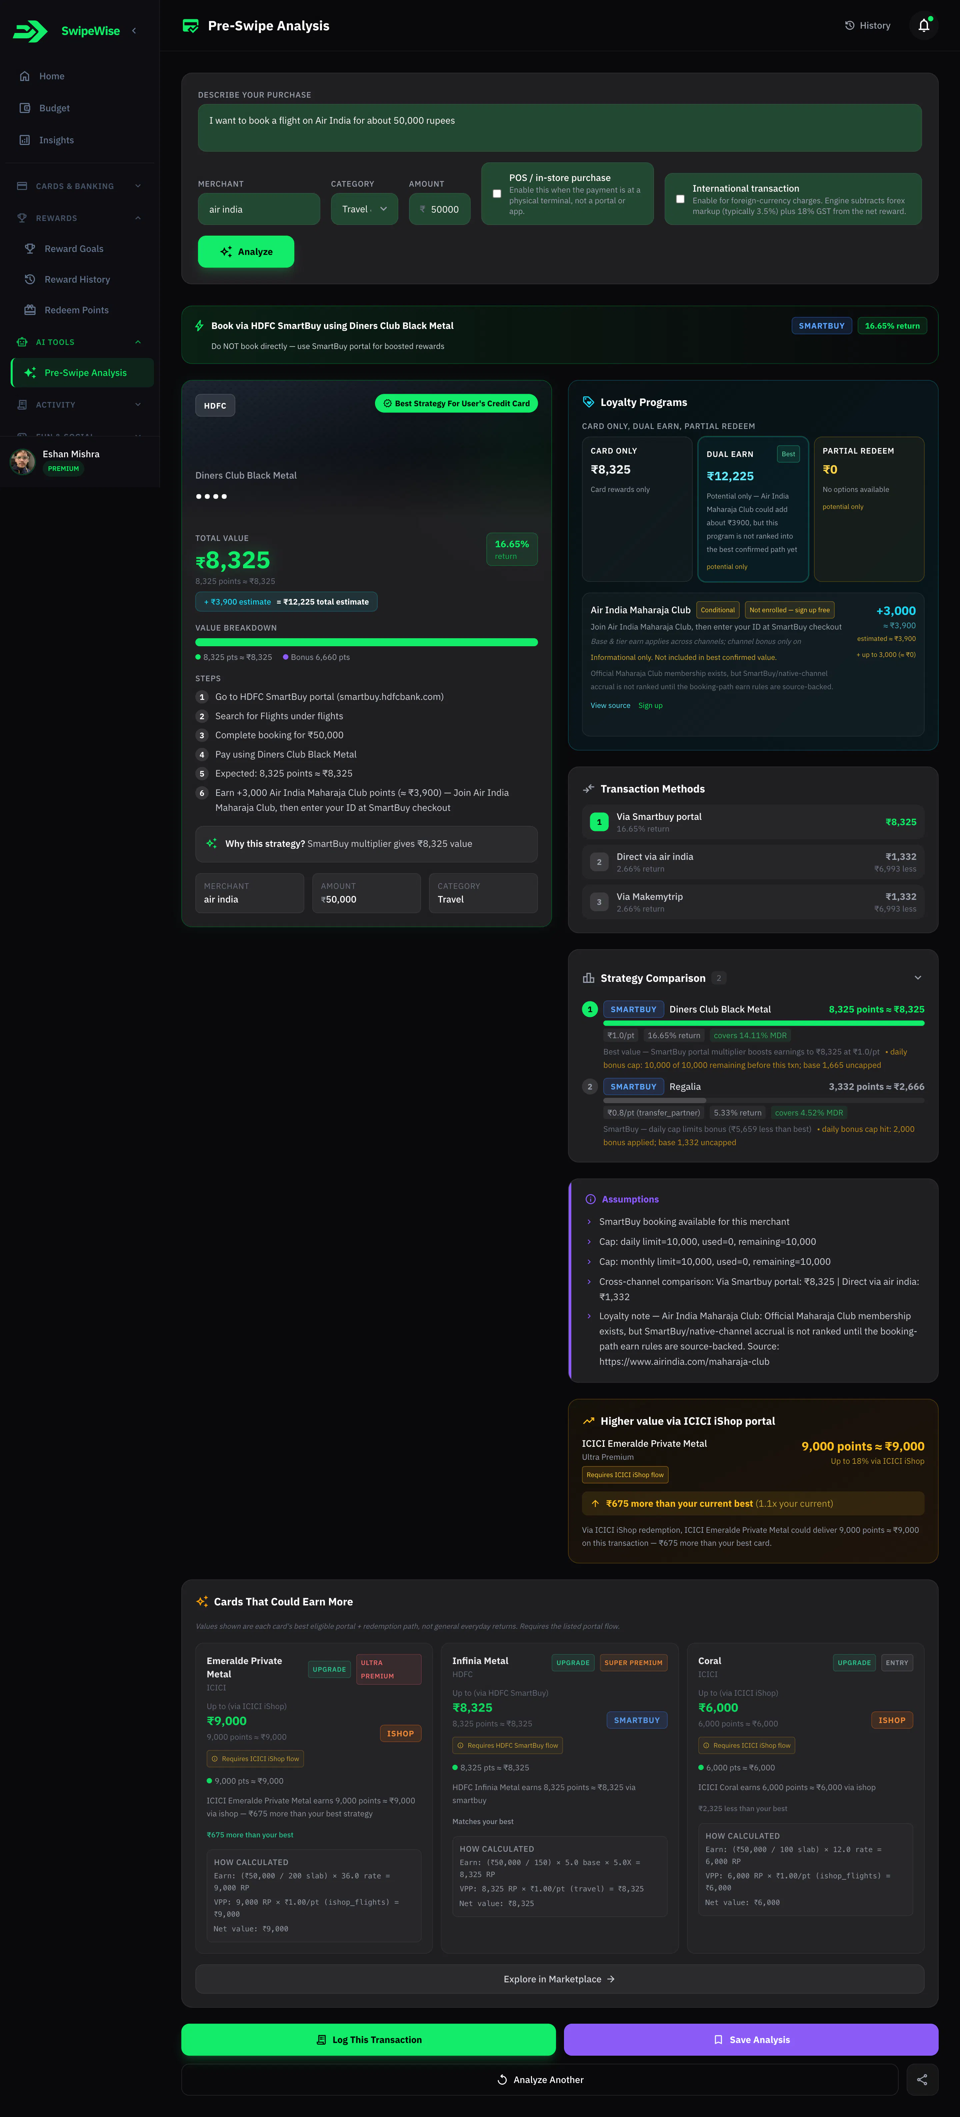This screenshot has width=960, height=2117.
Task: Click the Reward Goals trophy icon
Action: [x=30, y=249]
